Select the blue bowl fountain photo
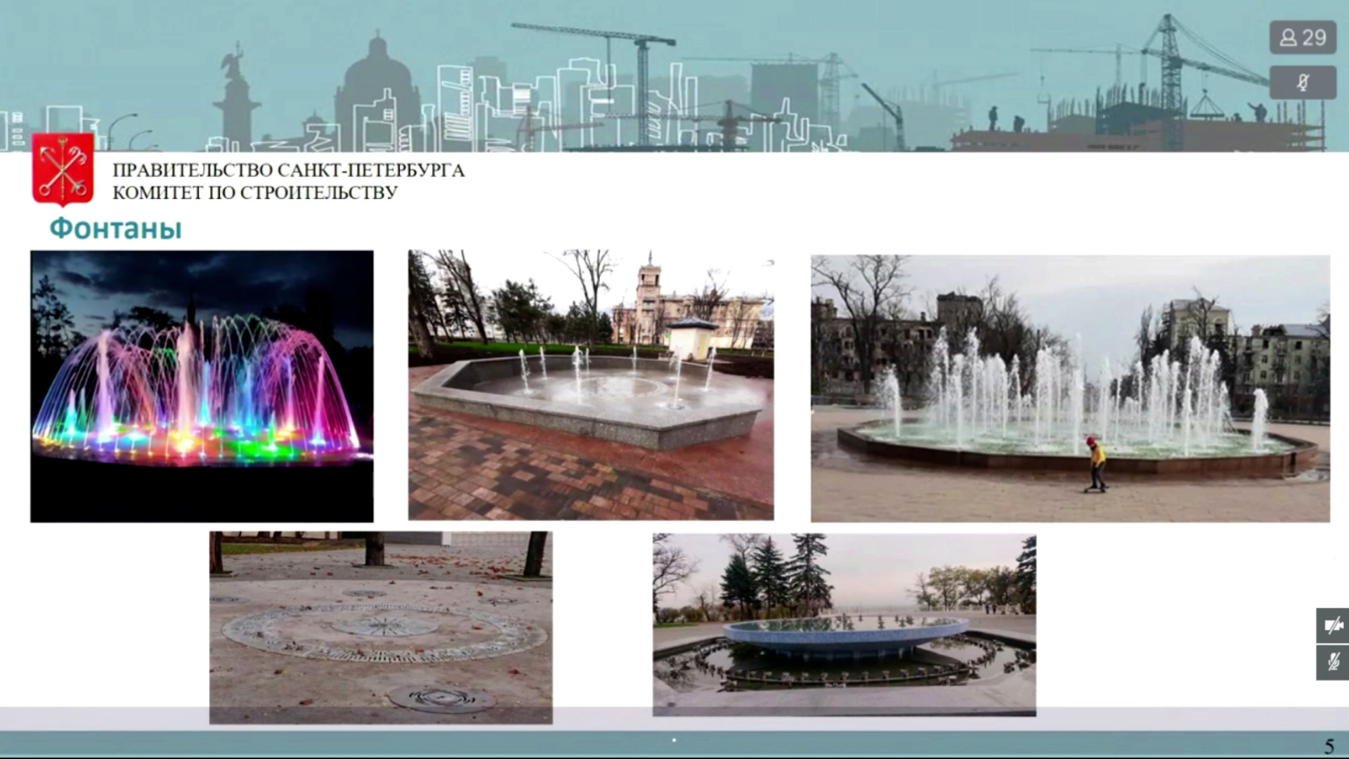 click(844, 624)
